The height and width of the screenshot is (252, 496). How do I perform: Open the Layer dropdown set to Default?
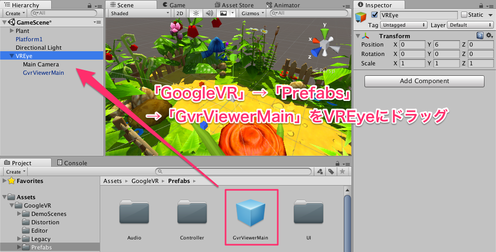pyautogui.click(x=470, y=25)
